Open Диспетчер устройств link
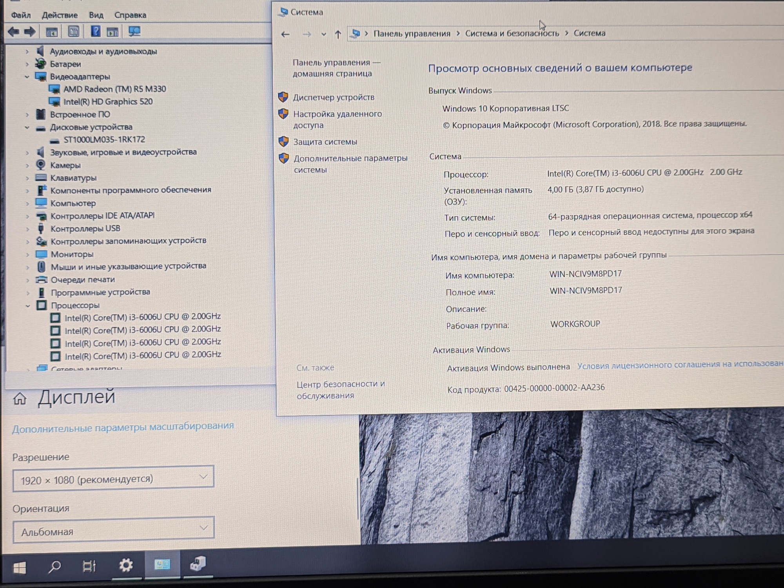Viewport: 784px width, 588px height. (334, 97)
